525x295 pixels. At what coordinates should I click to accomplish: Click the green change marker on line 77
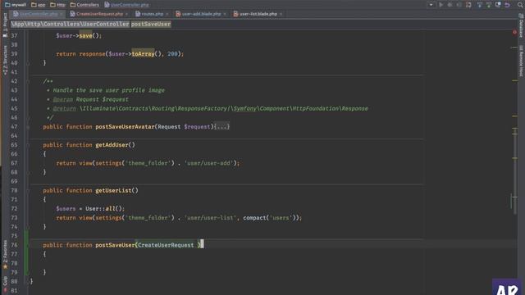click(26, 254)
